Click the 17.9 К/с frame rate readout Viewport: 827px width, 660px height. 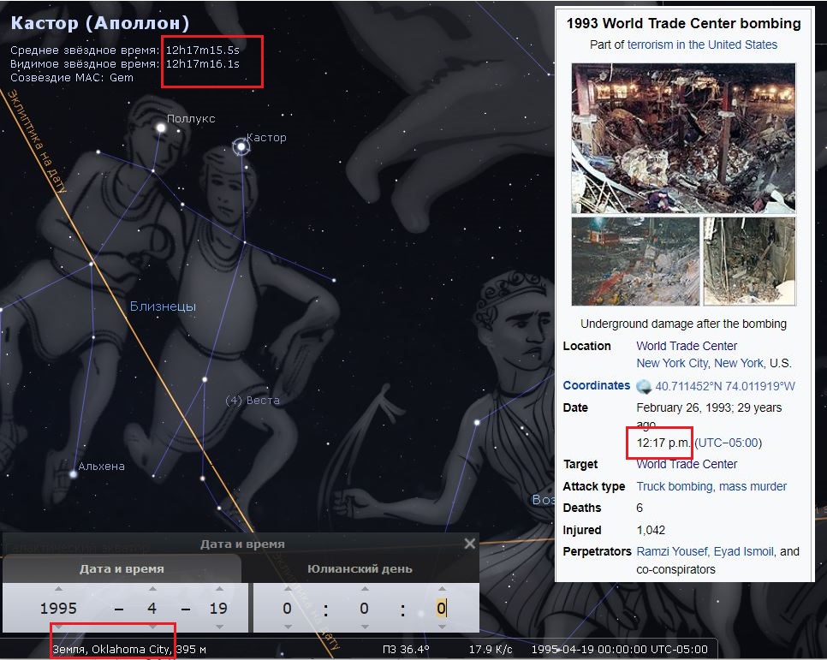[x=490, y=650]
